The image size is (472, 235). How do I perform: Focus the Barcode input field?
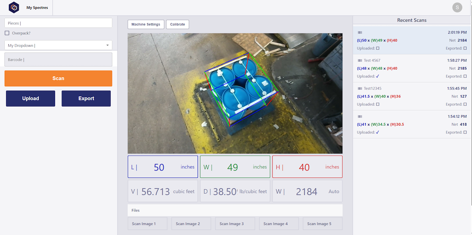pos(58,60)
